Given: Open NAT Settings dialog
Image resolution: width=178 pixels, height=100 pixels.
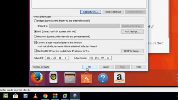Looking at the screenshot, I should pos(132,31).
